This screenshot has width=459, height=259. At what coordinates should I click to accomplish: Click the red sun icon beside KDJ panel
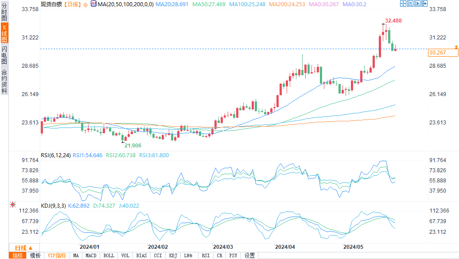click(x=12, y=205)
